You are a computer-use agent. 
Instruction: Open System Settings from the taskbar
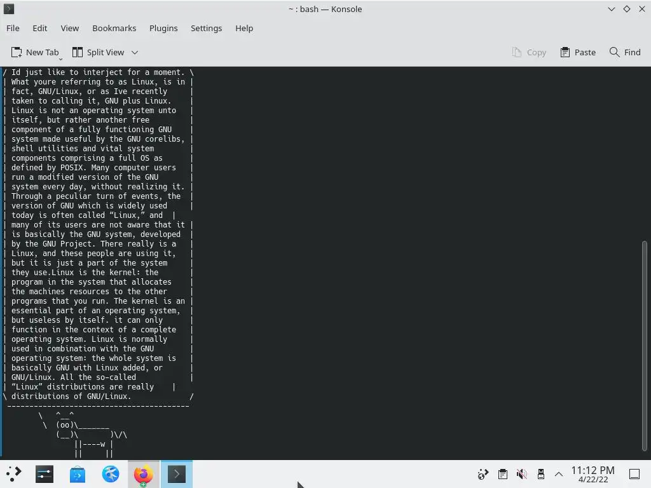[x=45, y=474]
